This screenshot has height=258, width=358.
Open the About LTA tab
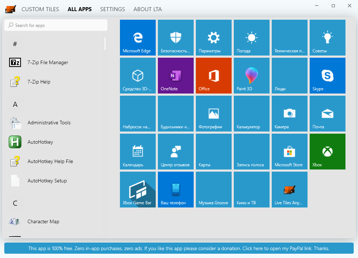(x=147, y=9)
